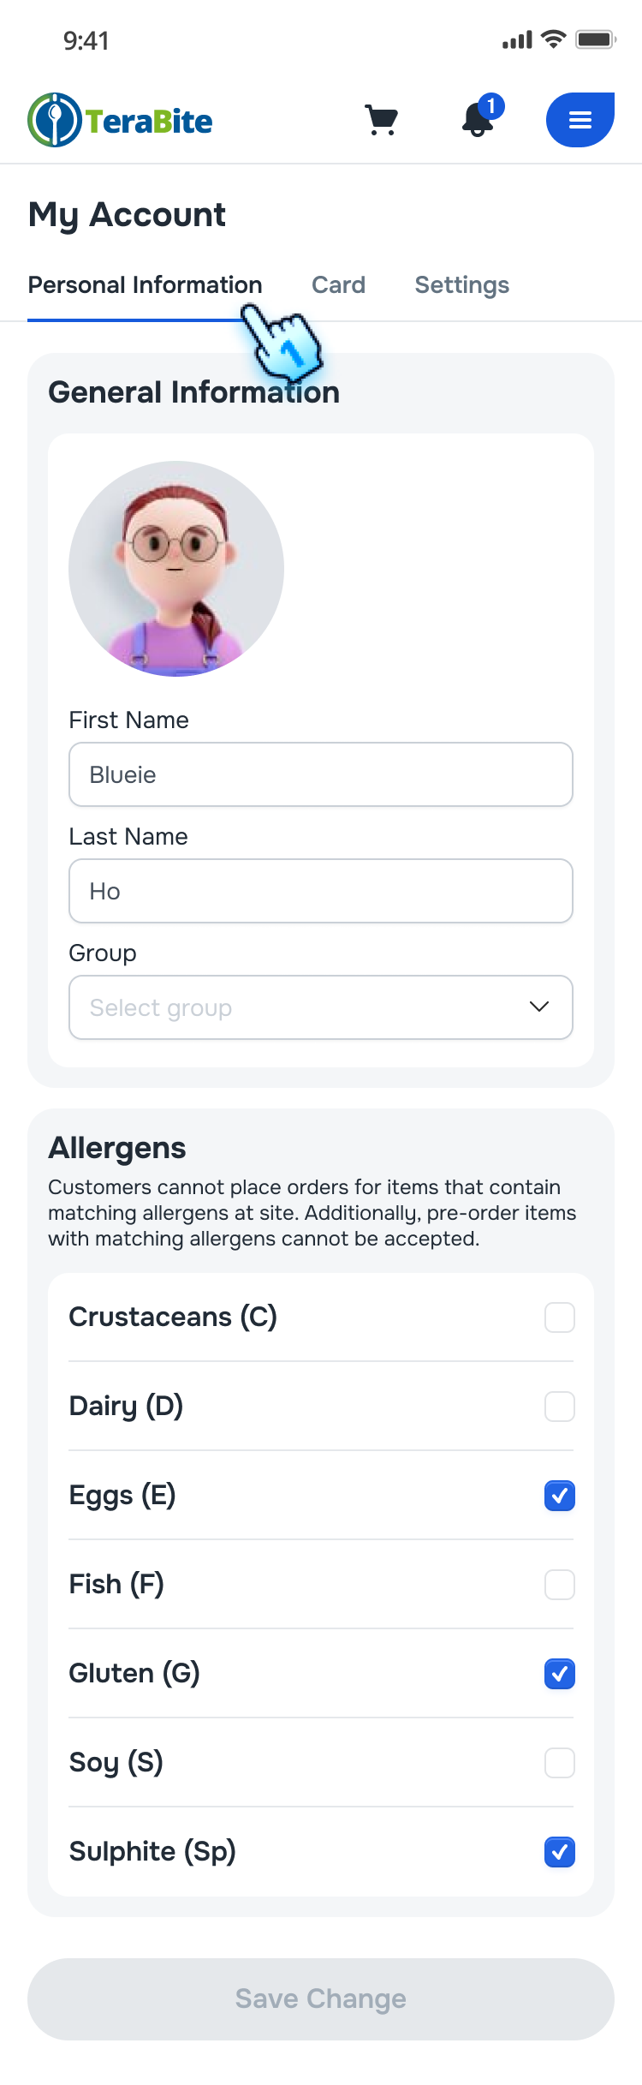
Task: Open the hamburger menu
Action: point(580,120)
